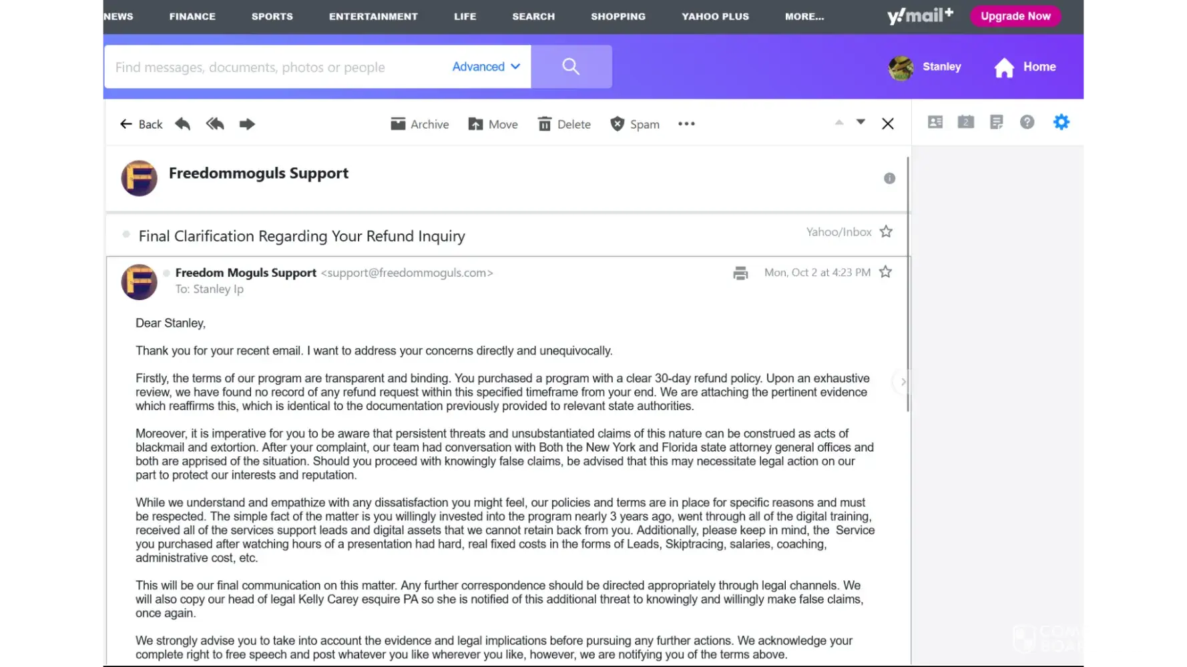Viewport: 1187px width, 667px height.
Task: Open the More actions ellipsis menu
Action: 686,124
